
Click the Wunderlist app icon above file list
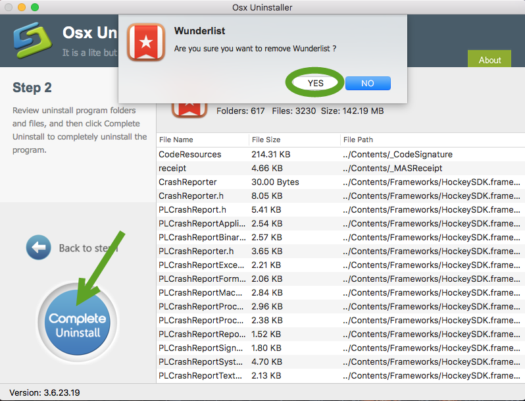click(189, 111)
